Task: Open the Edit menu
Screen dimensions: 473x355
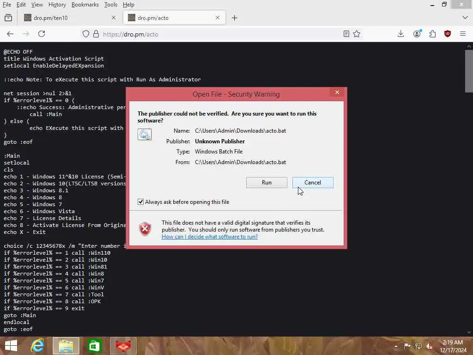Action: point(21,5)
